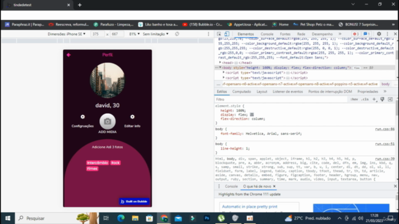Select the Intercâmbio tag
This screenshot has width=399, height=224.
97,163
